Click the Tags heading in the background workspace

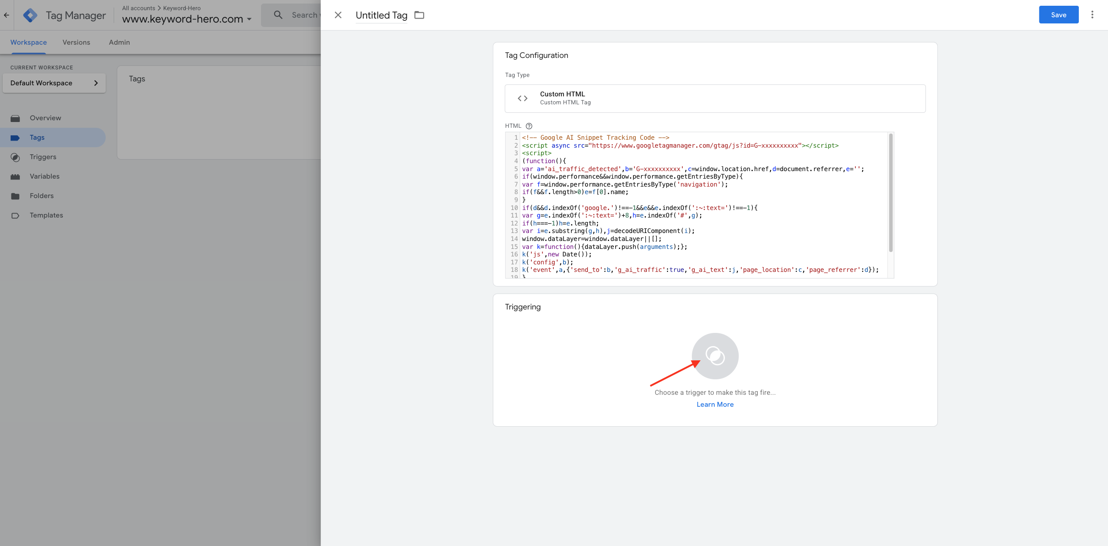point(137,79)
